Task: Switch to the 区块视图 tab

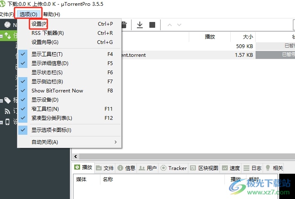Action: point(204,168)
